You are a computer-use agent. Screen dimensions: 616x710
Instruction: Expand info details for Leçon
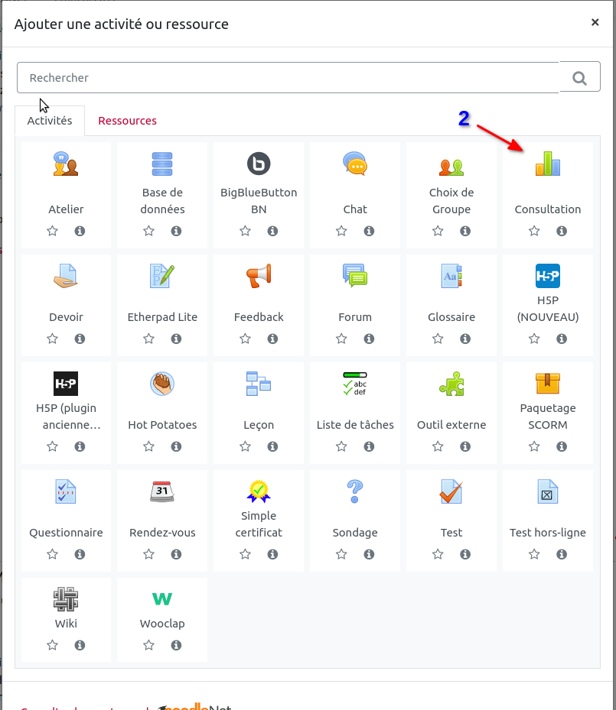pyautogui.click(x=272, y=446)
